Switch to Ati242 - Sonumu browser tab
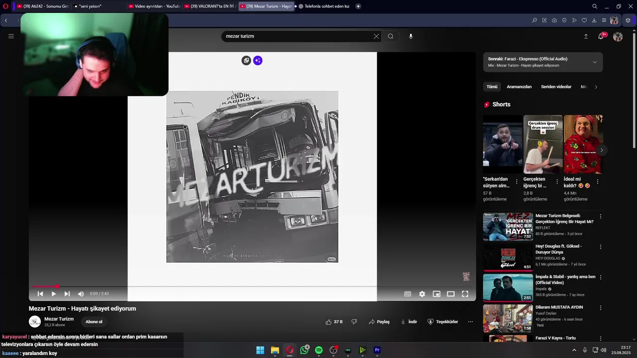The image size is (637, 358). click(43, 6)
